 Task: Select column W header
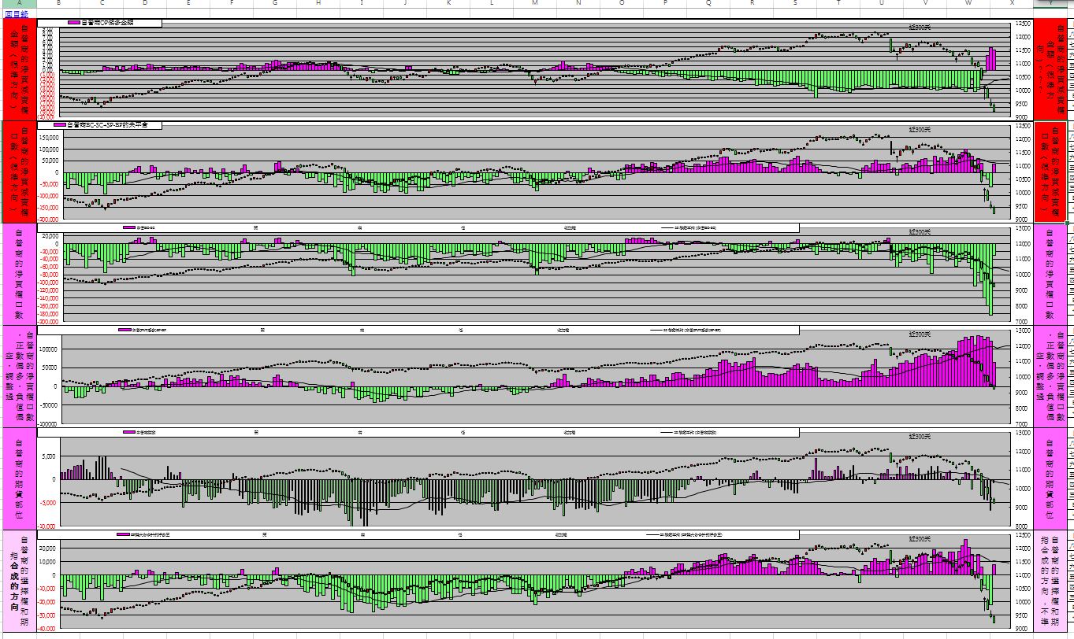tap(968, 3)
